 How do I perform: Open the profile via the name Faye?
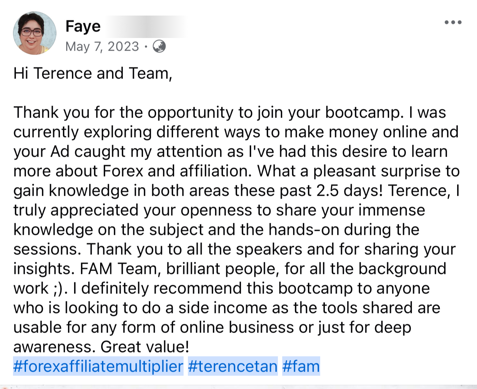click(x=83, y=26)
